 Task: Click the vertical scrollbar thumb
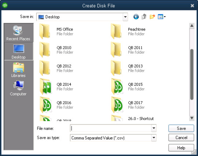click(192, 74)
